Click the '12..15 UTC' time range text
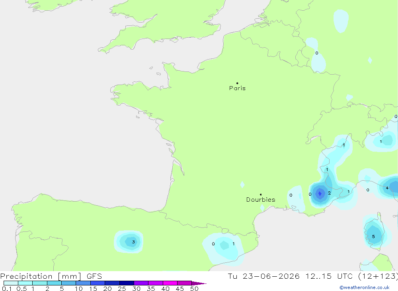Screen dimensions: 398x291 point(329,276)
